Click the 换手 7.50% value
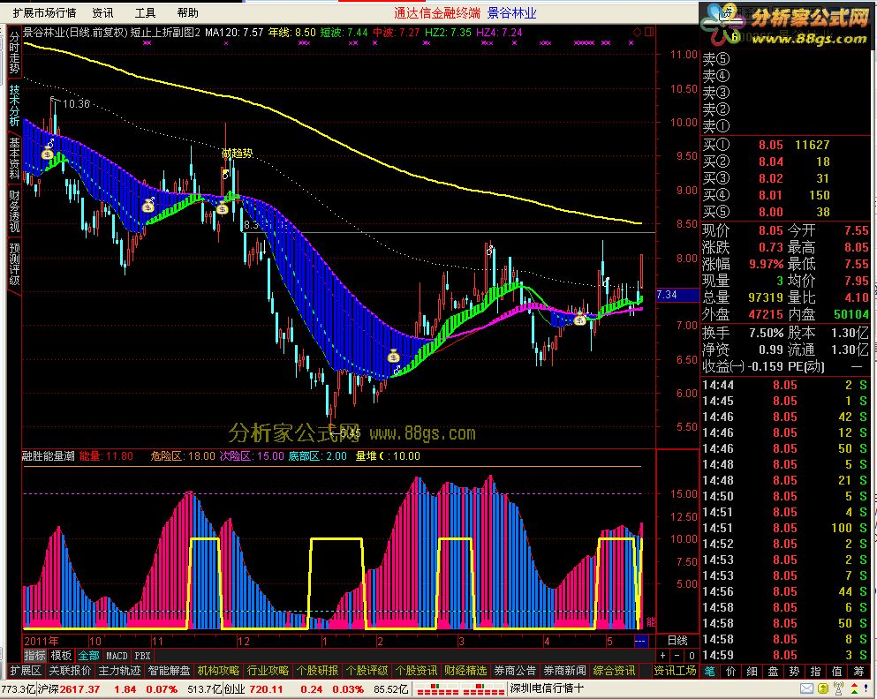Screen dimensions: 877x699 [x=767, y=333]
